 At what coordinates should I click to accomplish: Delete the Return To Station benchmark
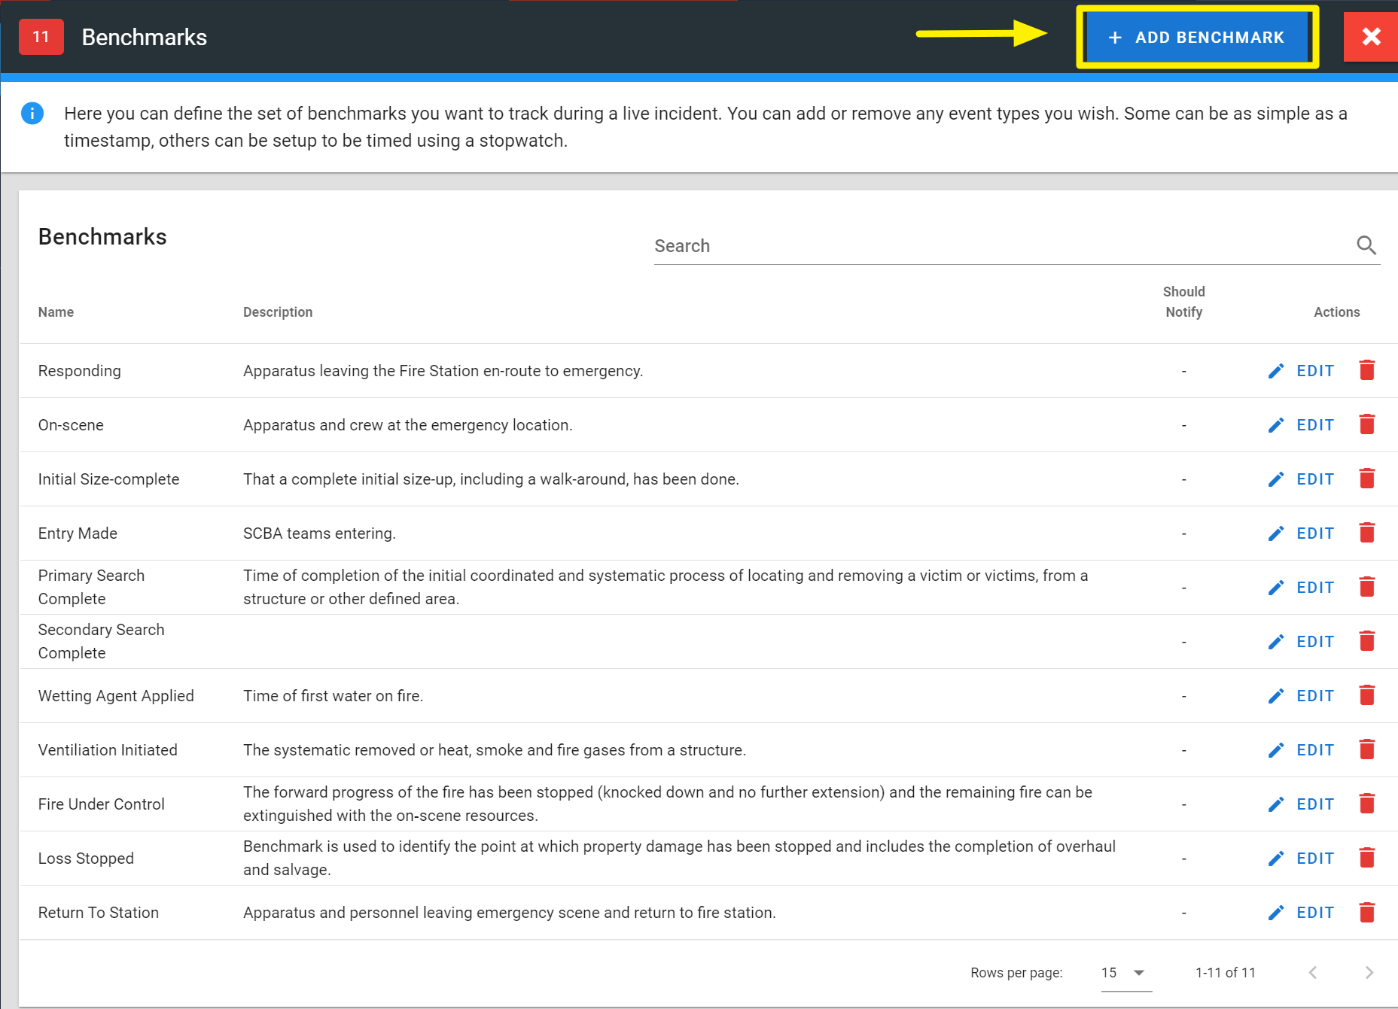pos(1366,912)
